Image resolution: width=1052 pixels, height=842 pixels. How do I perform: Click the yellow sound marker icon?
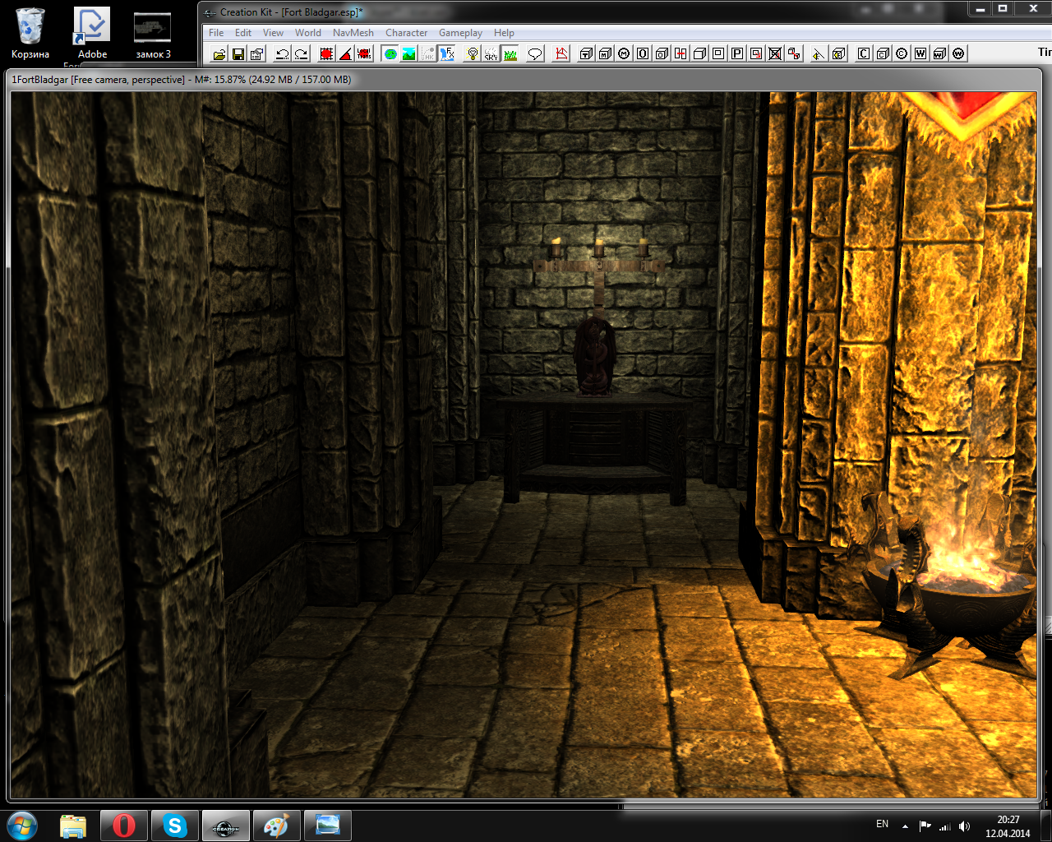pyautogui.click(x=818, y=53)
